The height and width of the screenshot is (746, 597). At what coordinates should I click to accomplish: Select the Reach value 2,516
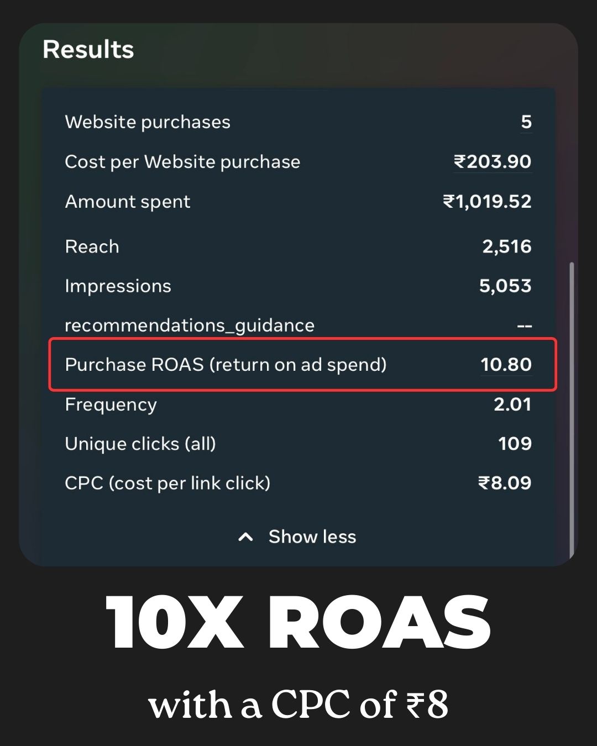(x=506, y=246)
